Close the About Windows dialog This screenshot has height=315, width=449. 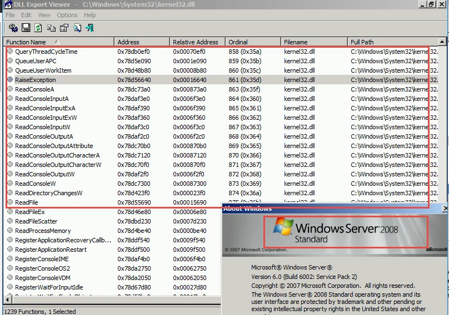pyautogui.click(x=445, y=209)
